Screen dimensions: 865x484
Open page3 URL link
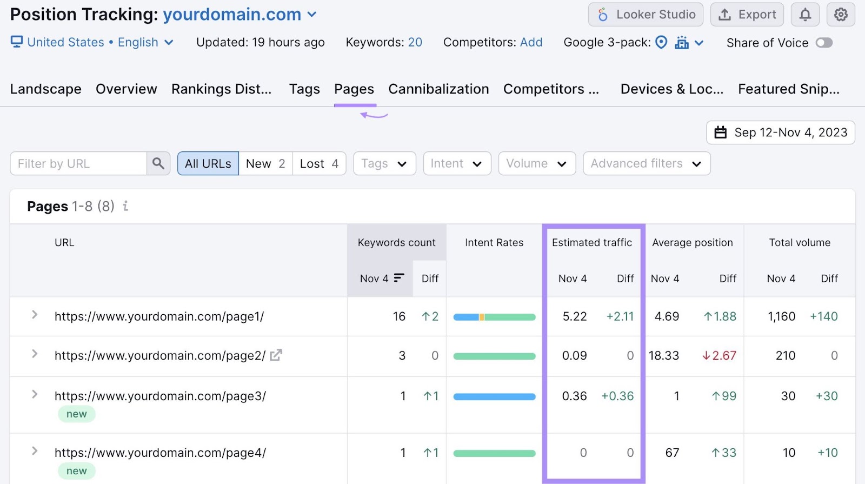click(160, 396)
